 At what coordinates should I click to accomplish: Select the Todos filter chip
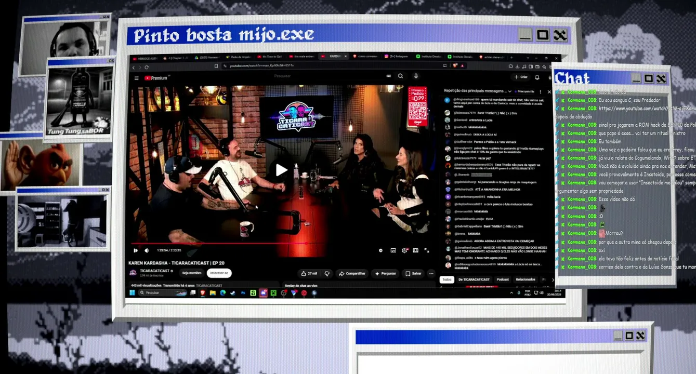pos(447,279)
